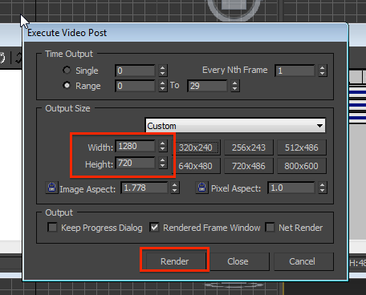Click the Render button
Viewport: 366px width, 295px height.
[174, 261]
